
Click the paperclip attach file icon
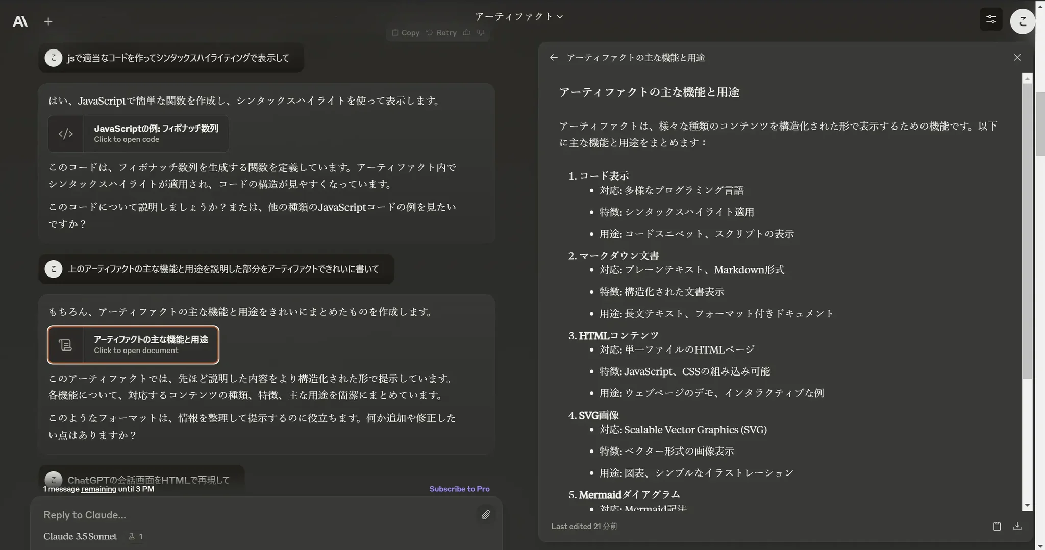click(485, 514)
